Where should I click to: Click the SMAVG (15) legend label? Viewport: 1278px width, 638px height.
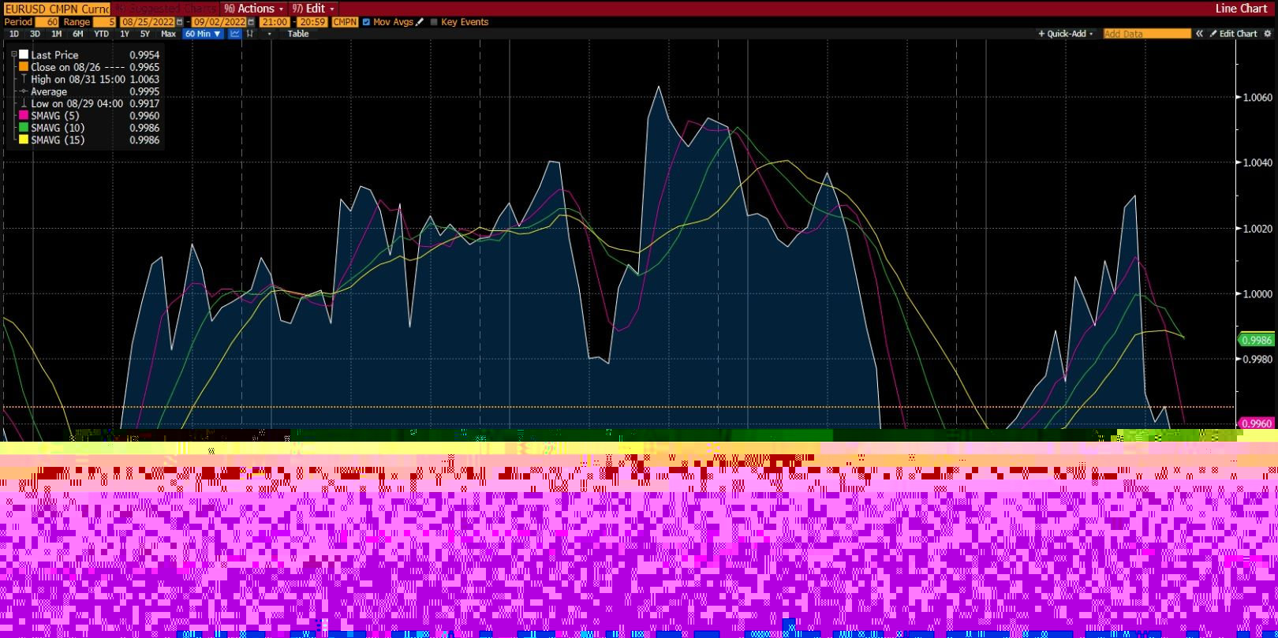[x=58, y=140]
